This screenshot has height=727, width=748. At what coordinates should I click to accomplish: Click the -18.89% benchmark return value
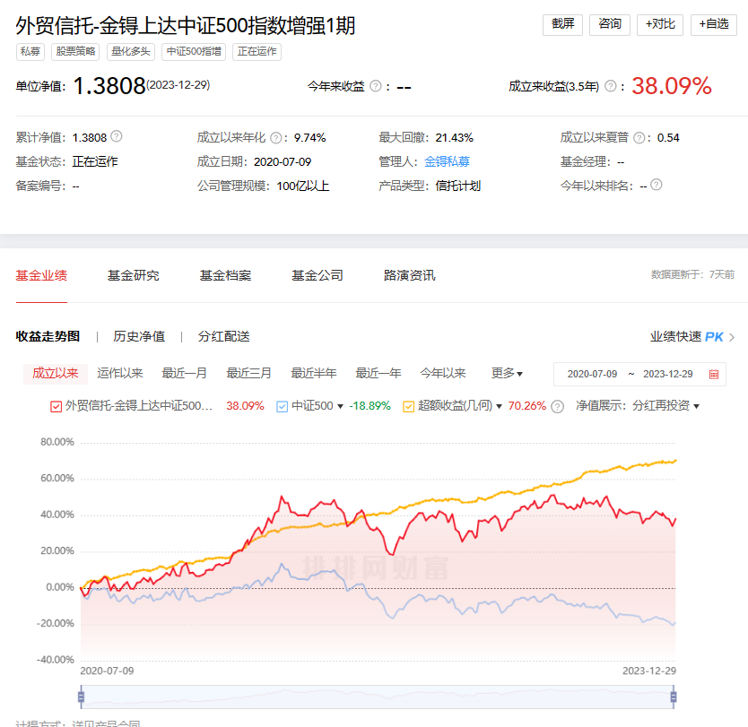[370, 406]
